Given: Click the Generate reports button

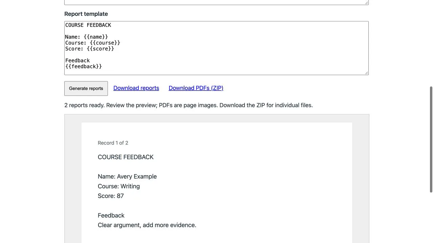Looking at the screenshot, I should (x=86, y=88).
